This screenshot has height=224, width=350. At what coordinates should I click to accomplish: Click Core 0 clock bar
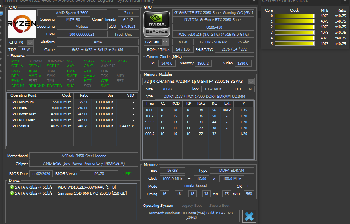(x=294, y=16)
